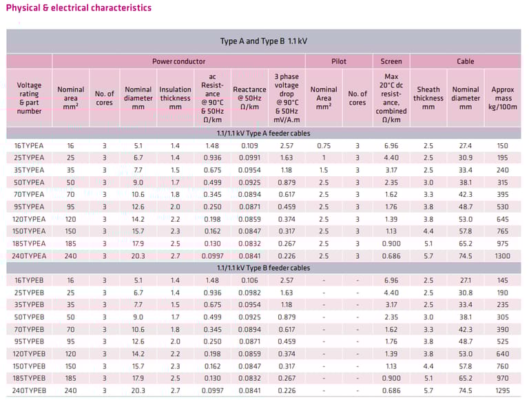Select the "Insulation thickness mm" column header

tap(176, 98)
